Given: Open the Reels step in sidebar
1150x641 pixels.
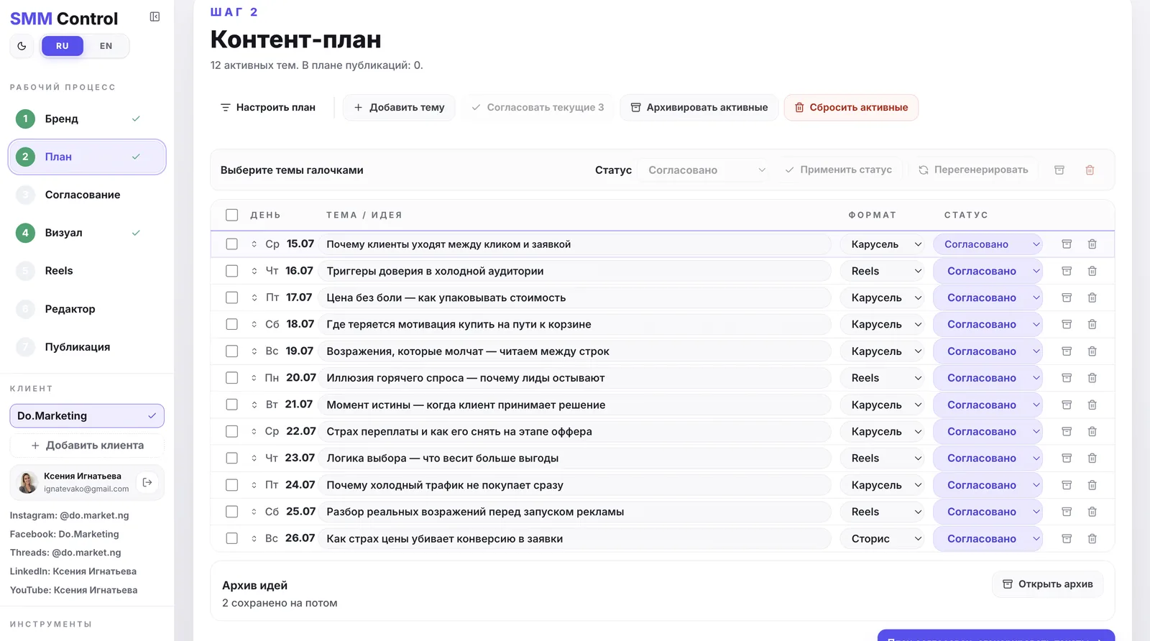Looking at the screenshot, I should pos(87,271).
